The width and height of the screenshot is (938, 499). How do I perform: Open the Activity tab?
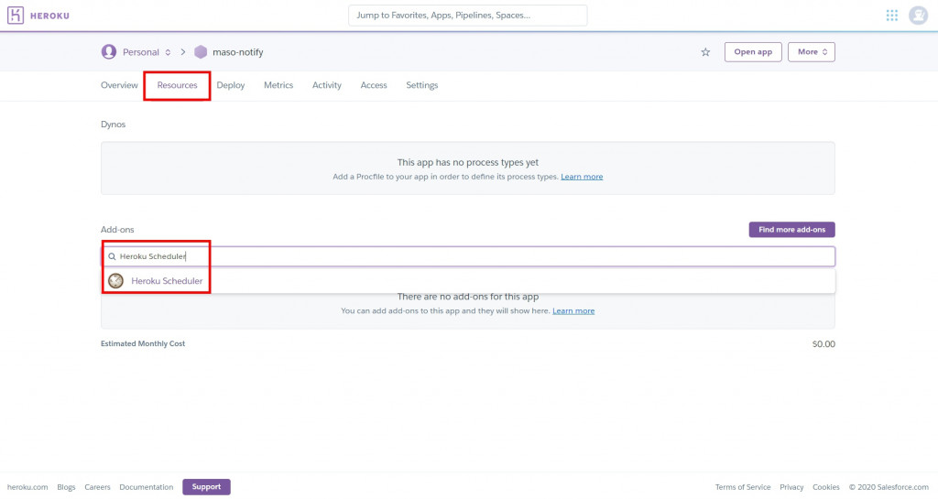[x=327, y=85]
